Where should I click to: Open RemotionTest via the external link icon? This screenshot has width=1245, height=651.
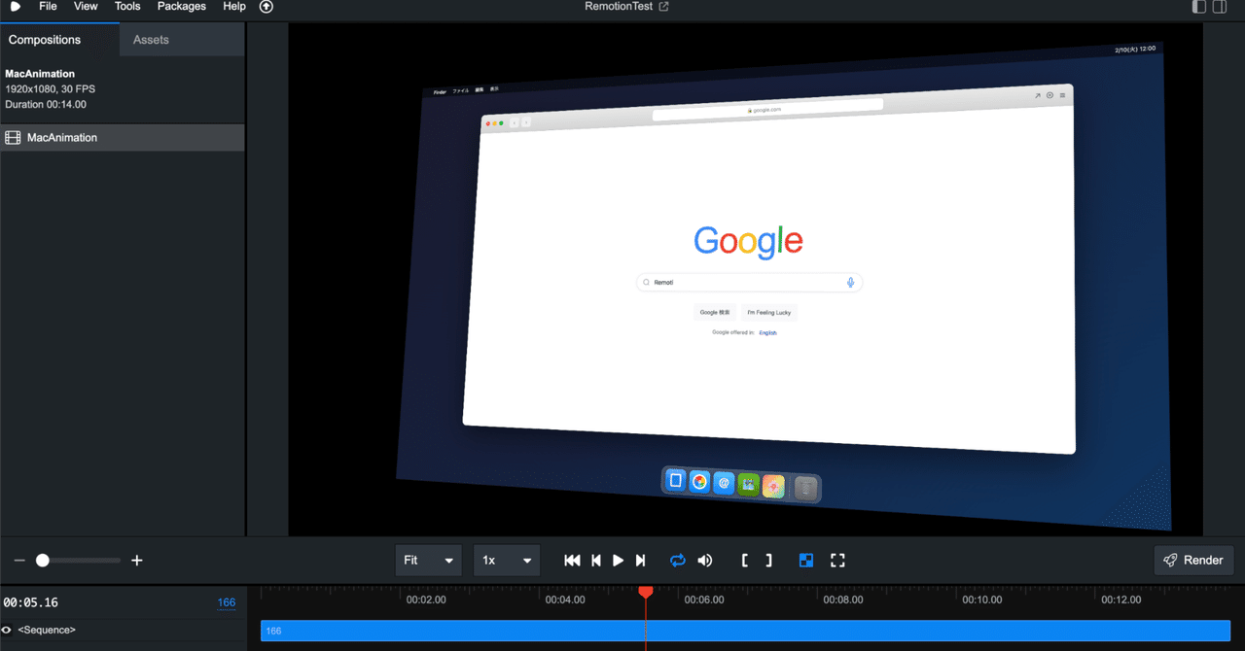664,6
